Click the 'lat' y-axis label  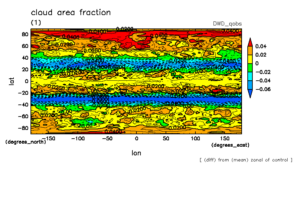(11, 81)
